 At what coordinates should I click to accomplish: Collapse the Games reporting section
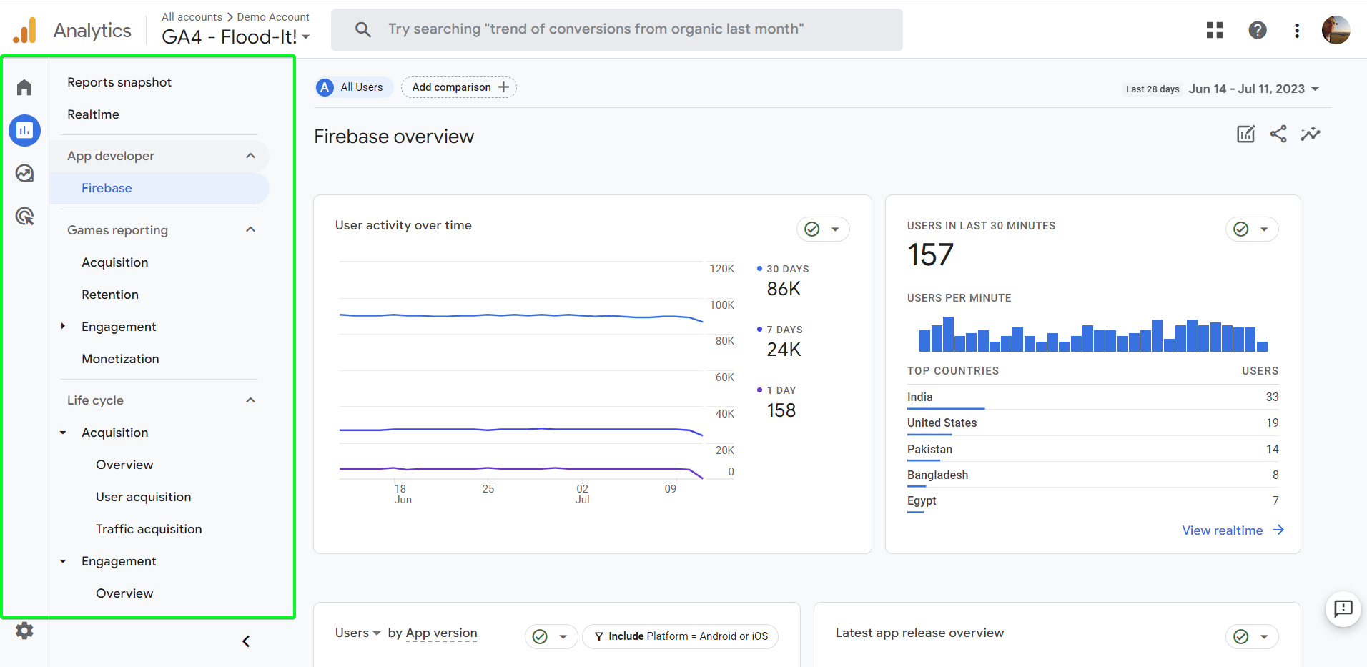250,229
